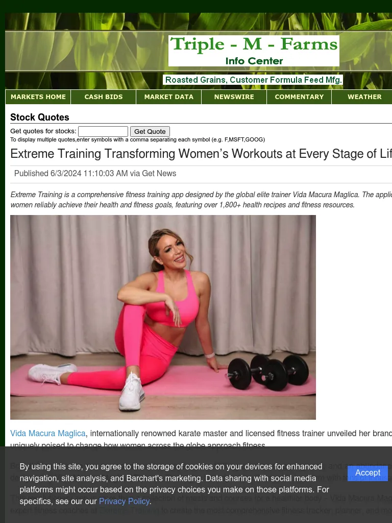Click the Extreme Training article headline

[201, 154]
